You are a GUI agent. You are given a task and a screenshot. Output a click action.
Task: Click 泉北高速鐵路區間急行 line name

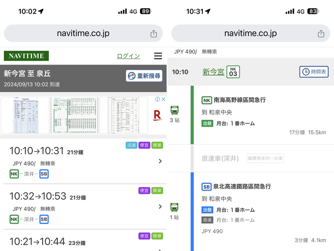(242, 186)
